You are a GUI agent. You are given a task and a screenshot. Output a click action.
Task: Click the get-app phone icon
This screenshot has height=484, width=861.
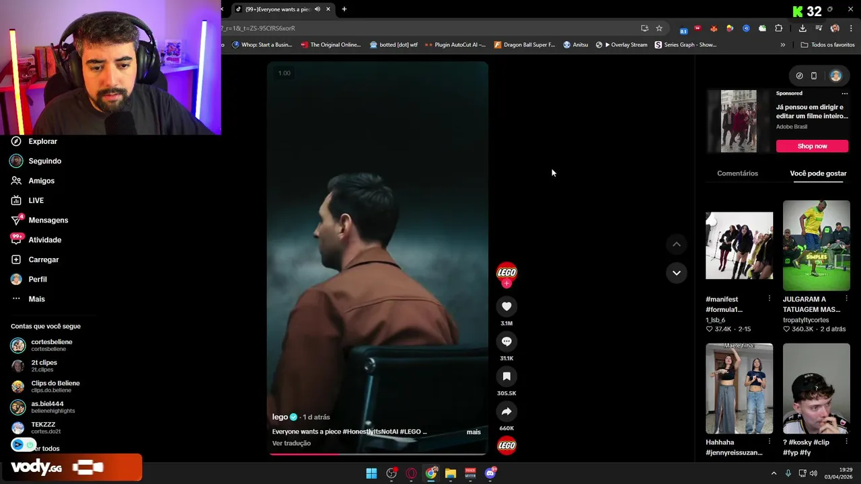814,76
